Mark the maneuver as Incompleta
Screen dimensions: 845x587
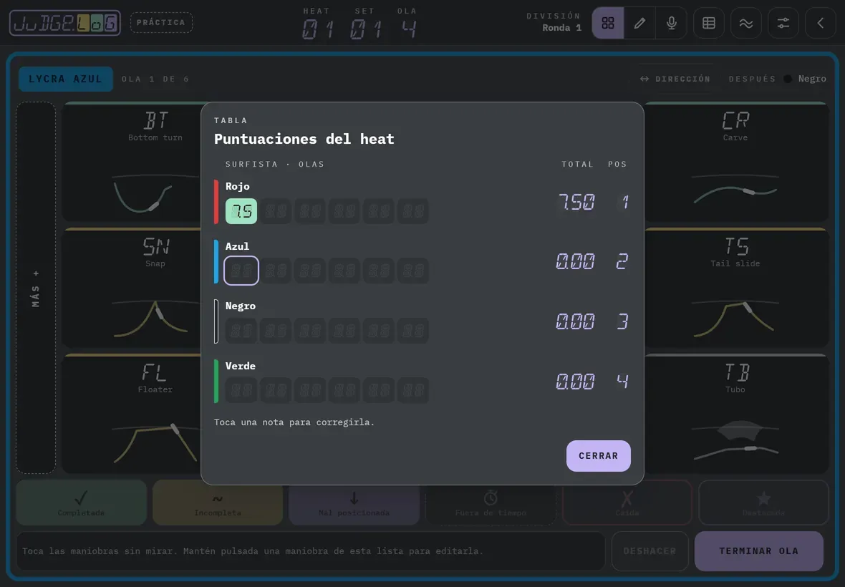218,503
